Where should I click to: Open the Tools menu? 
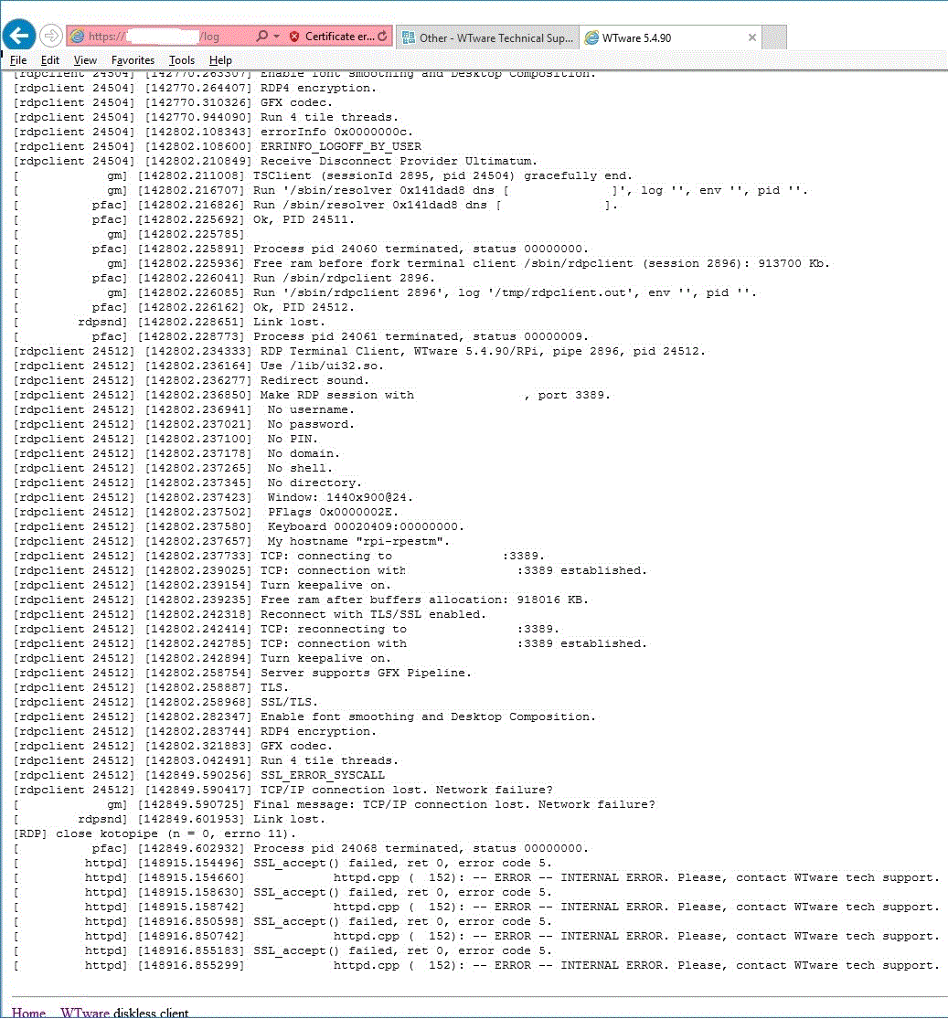182,59
